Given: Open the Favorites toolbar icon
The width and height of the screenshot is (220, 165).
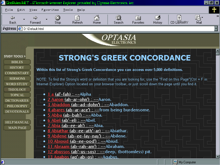Looking at the screenshot, I should [x=138, y=18].
